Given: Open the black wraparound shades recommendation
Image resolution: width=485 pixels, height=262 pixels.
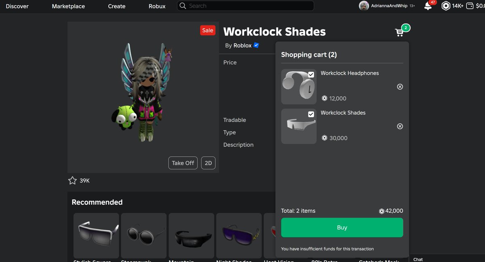Looking at the screenshot, I should coord(191,236).
